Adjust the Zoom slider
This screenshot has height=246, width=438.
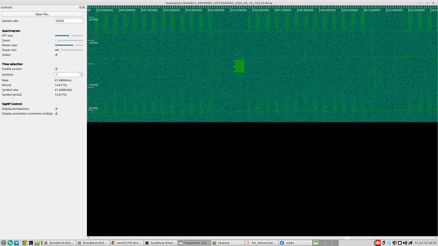click(x=69, y=41)
